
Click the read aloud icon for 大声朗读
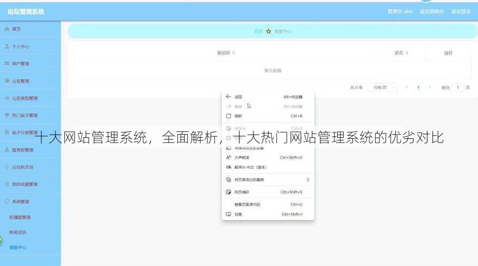coord(228,157)
